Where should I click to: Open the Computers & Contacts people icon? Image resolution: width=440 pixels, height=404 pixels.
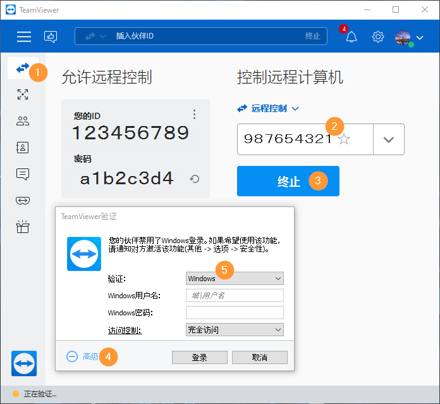click(x=23, y=121)
